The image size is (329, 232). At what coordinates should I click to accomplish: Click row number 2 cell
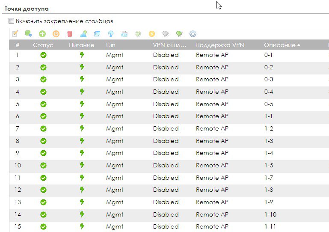(x=18, y=67)
